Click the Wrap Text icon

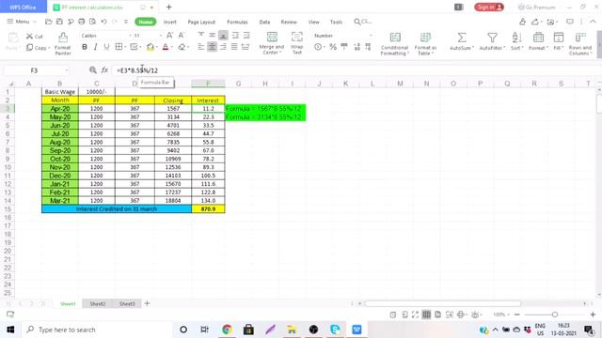pyautogui.click(x=297, y=38)
